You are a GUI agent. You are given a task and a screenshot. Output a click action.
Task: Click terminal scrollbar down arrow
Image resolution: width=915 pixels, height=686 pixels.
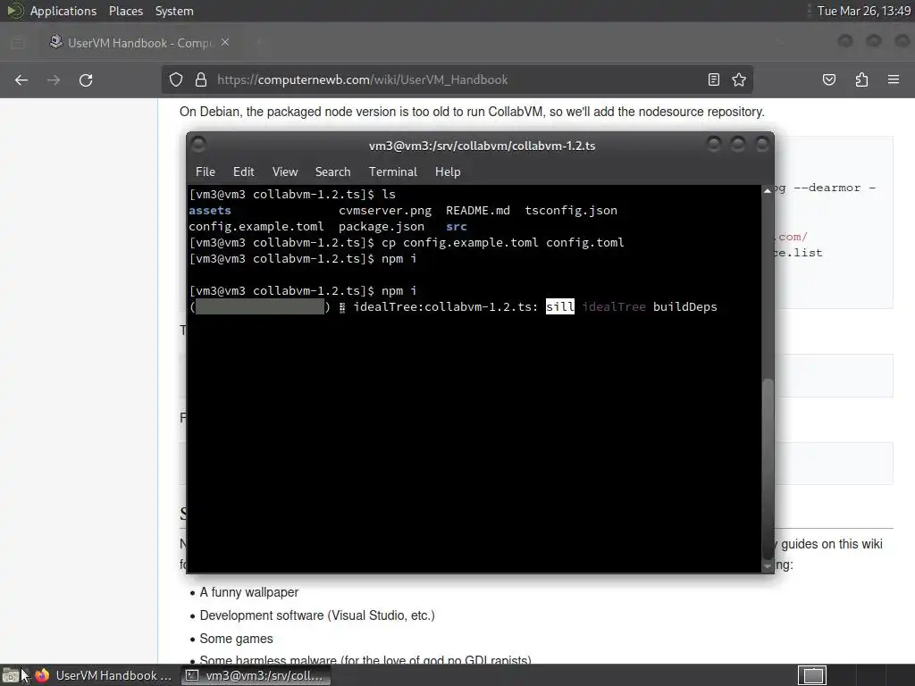[768, 566]
